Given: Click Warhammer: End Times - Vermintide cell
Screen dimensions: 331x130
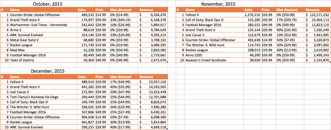Looking at the screenshot, I should pyautogui.click(x=38, y=25).
